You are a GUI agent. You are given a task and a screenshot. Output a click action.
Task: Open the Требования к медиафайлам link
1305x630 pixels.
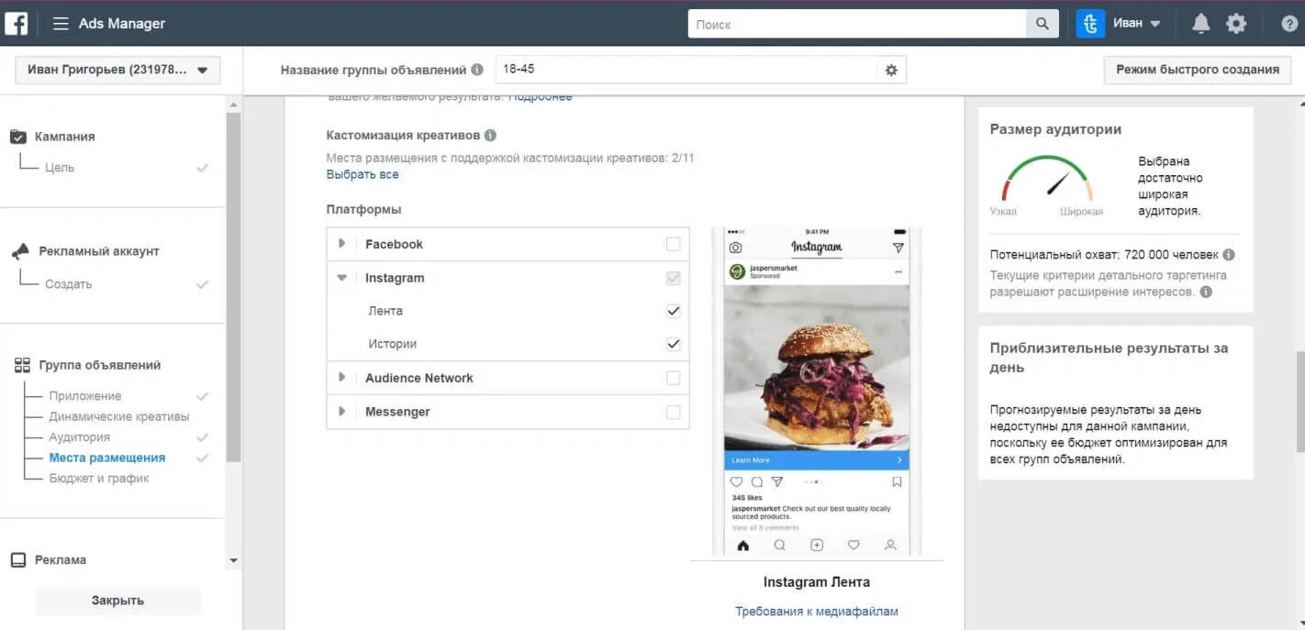click(815, 610)
